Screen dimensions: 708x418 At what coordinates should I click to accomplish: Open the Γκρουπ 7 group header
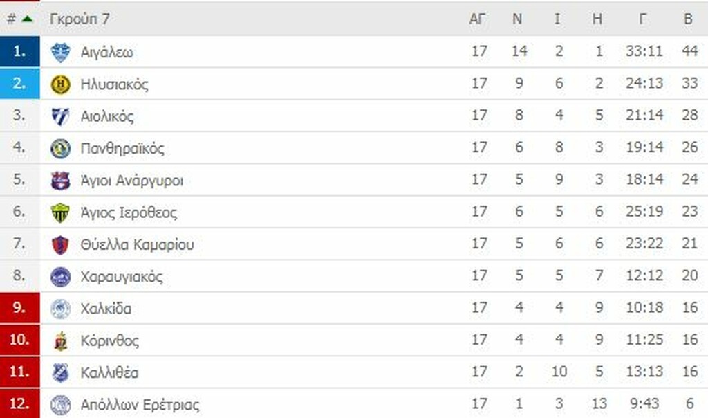click(79, 19)
